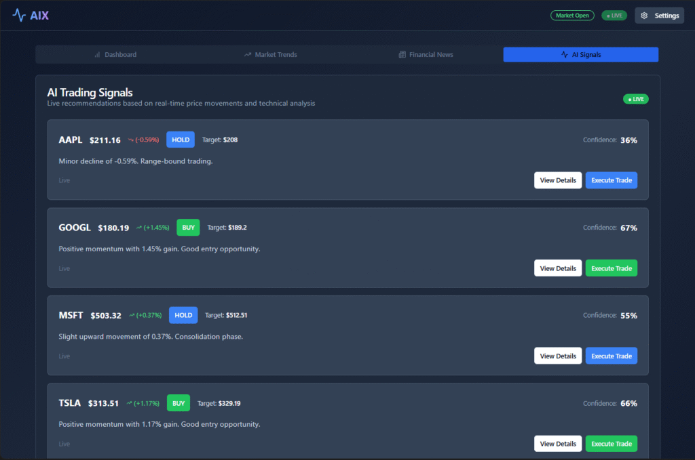Click MSFT change (+0.37%)
The image size is (695, 460).
149,315
